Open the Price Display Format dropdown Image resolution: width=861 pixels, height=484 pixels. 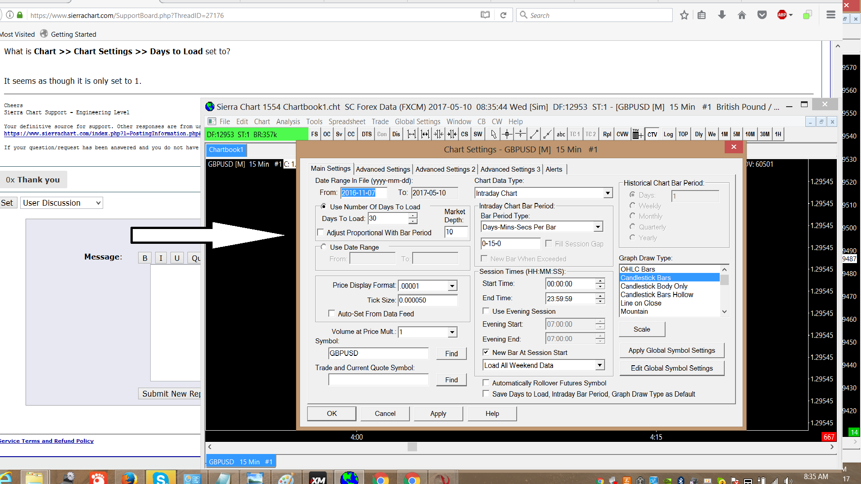coord(452,286)
